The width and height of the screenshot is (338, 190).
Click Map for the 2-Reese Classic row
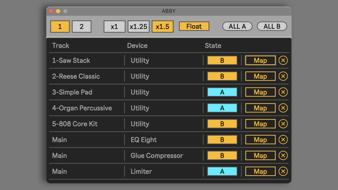(x=260, y=76)
